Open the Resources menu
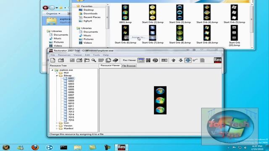This screenshot has height=151, width=269. click(64, 55)
